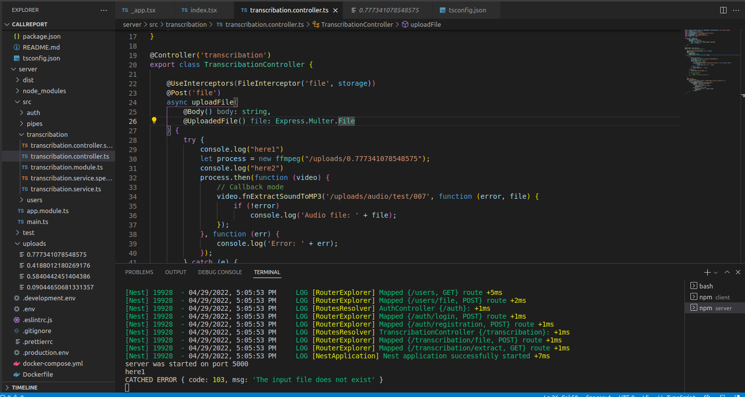Click breadcrumb 'server'
745x397 pixels.
click(132, 24)
